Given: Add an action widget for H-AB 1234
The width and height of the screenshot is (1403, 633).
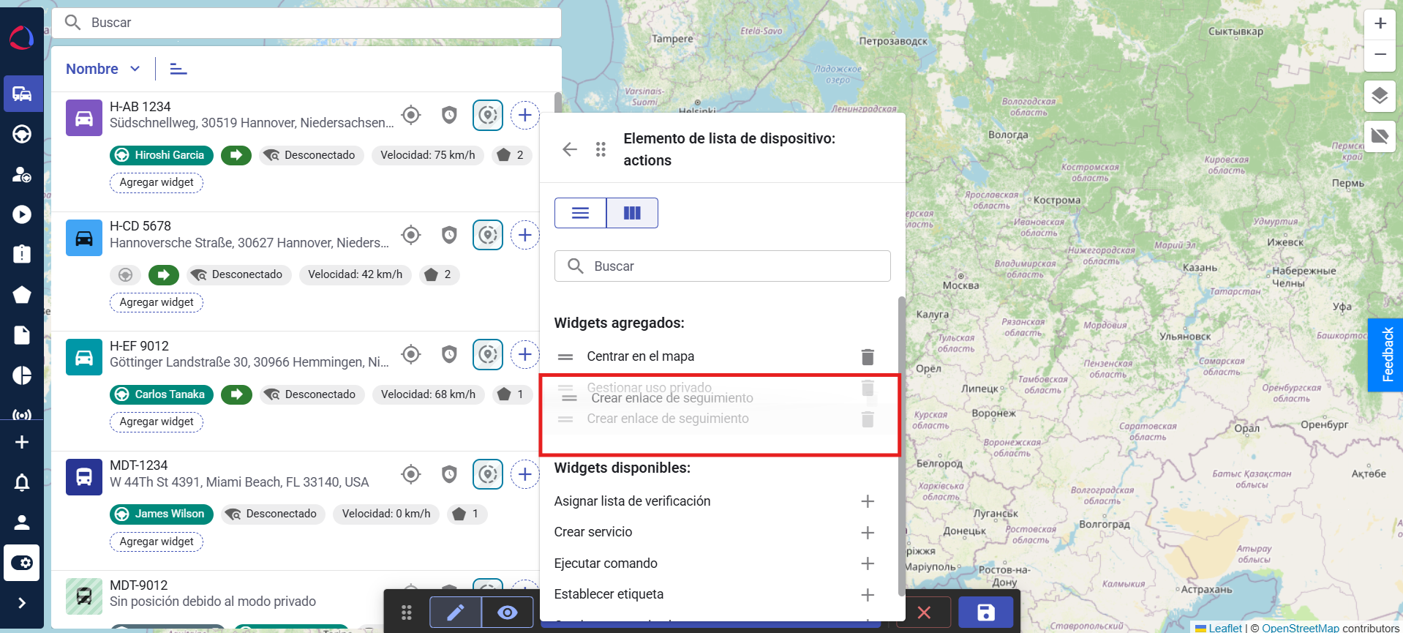Looking at the screenshot, I should click(x=524, y=115).
